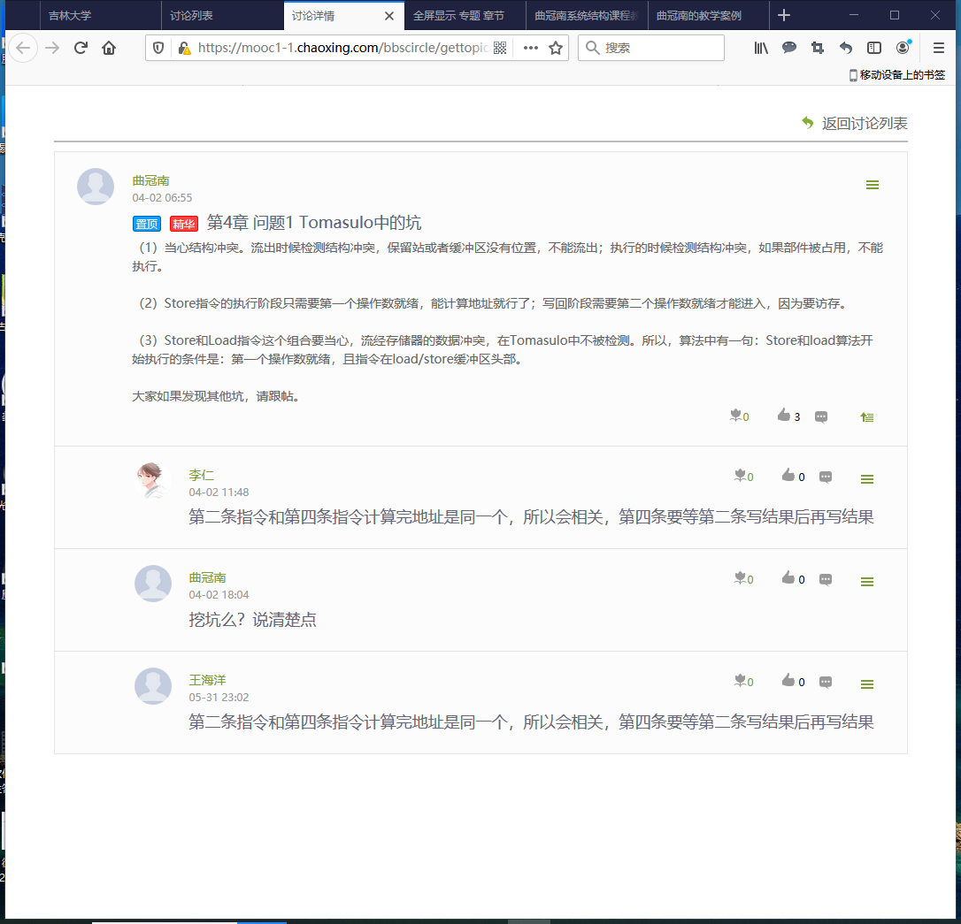Give a thumbs-up to 李仁's reply
This screenshot has height=924, width=961.
click(x=788, y=476)
